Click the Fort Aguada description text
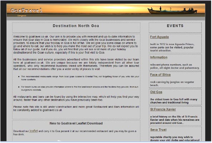 pos(172,48)
